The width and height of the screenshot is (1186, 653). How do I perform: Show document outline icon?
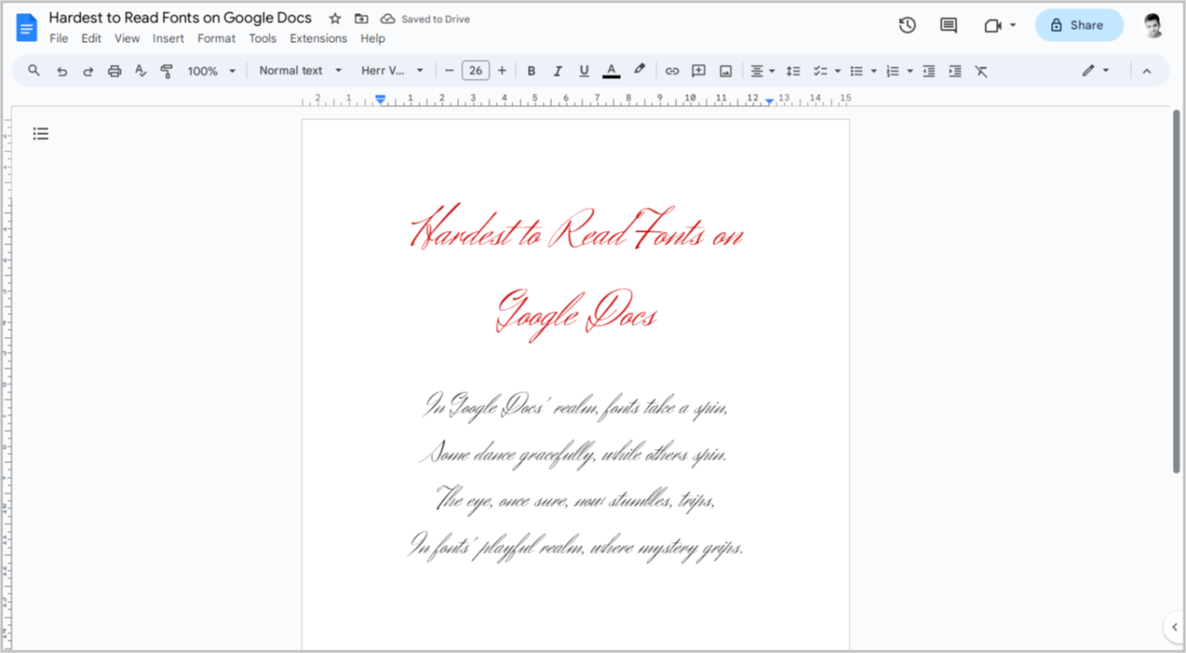[40, 134]
